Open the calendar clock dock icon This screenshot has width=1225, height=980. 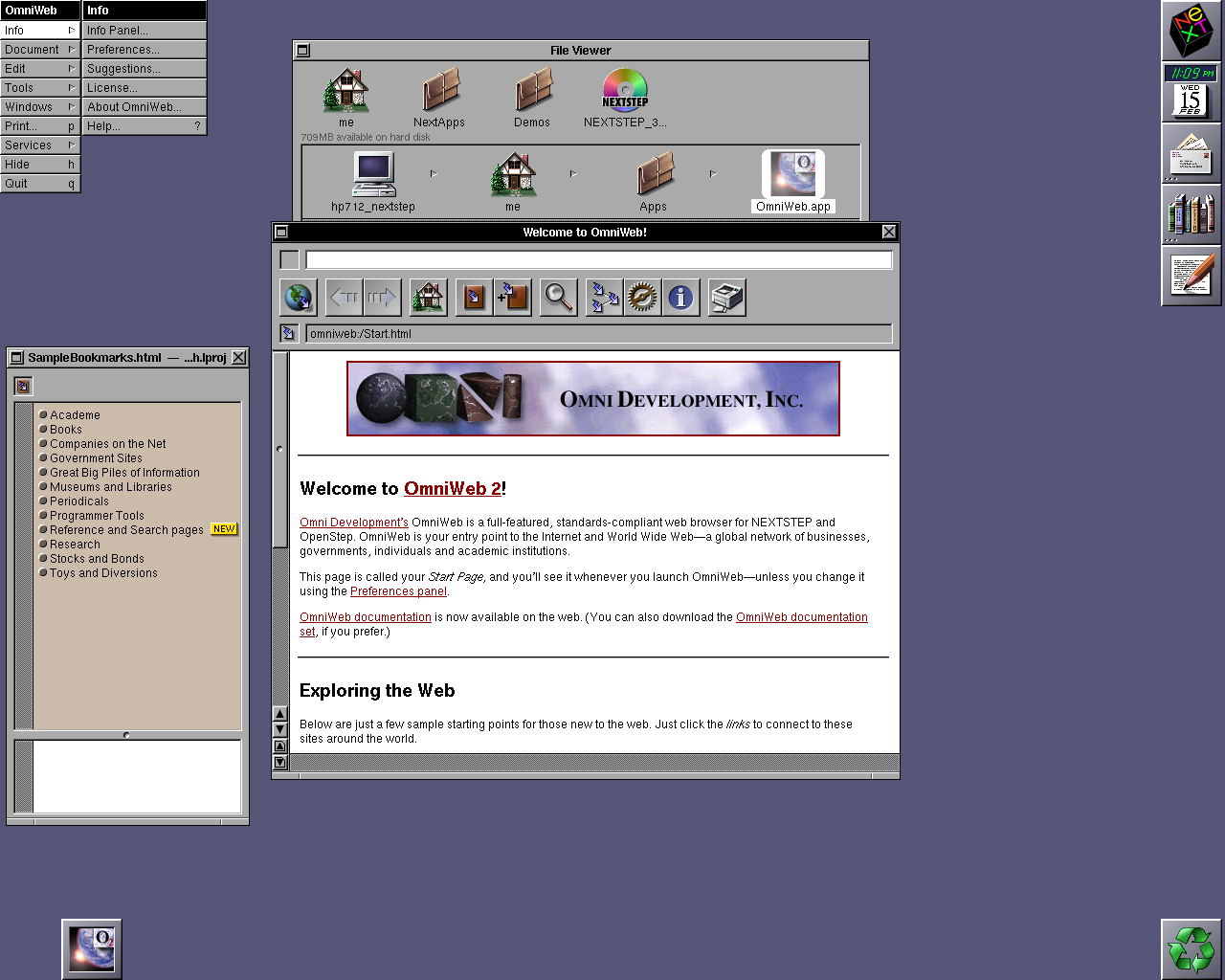1192,92
